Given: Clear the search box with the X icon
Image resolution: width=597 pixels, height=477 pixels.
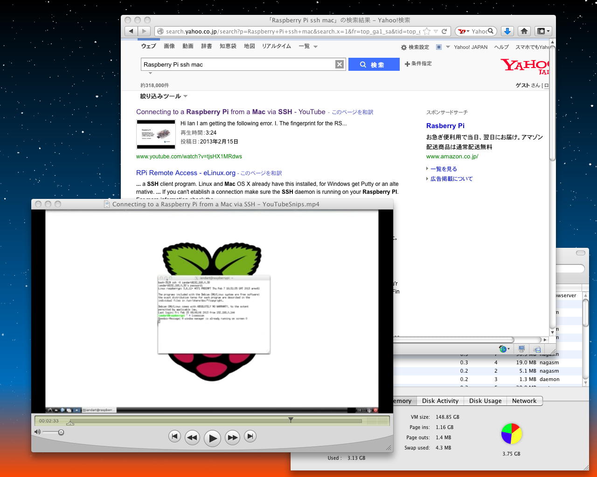Looking at the screenshot, I should pos(340,64).
